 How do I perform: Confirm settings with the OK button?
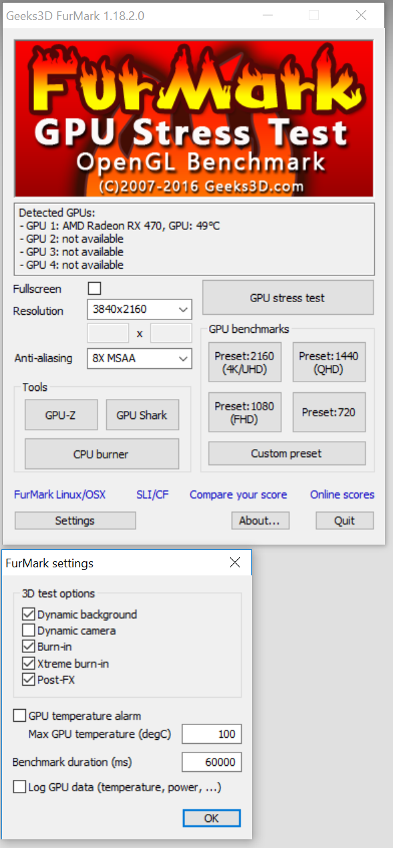211,818
